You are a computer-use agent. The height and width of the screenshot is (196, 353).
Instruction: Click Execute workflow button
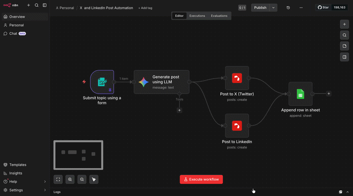pyautogui.click(x=201, y=179)
